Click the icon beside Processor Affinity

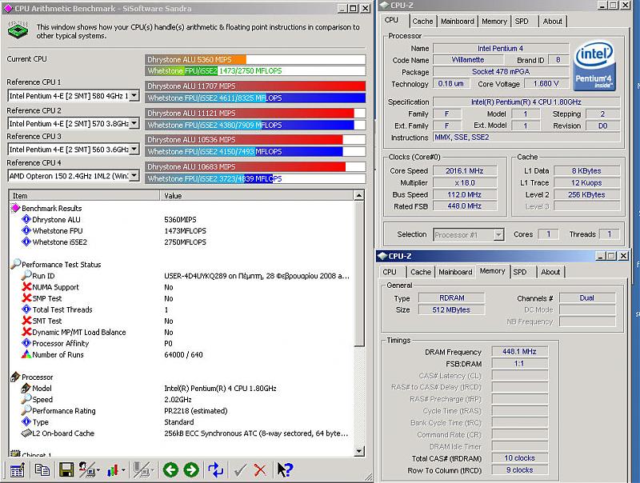26,343
